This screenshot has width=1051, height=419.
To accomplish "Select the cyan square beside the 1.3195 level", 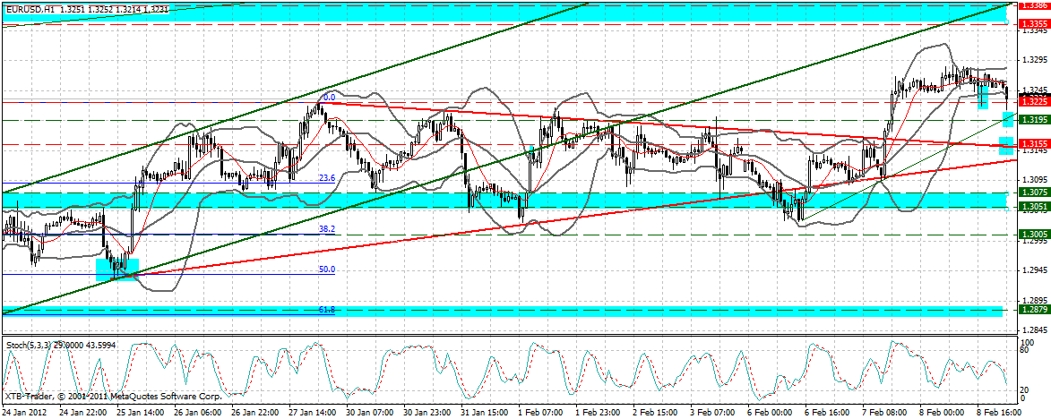I will coord(1007,119).
